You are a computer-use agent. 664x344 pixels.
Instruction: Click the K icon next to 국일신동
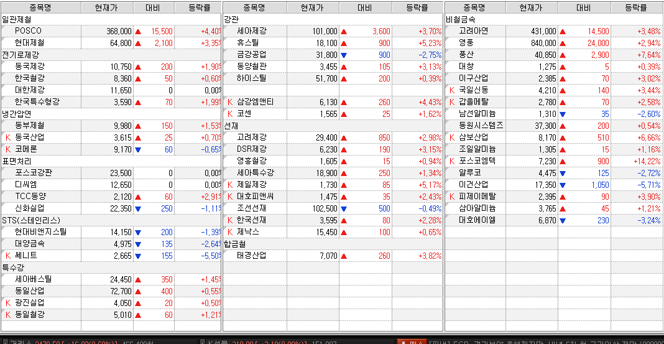[x=452, y=90]
